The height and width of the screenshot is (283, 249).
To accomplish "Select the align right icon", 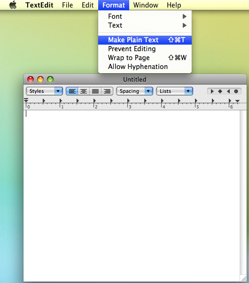I will pyautogui.click(x=107, y=91).
